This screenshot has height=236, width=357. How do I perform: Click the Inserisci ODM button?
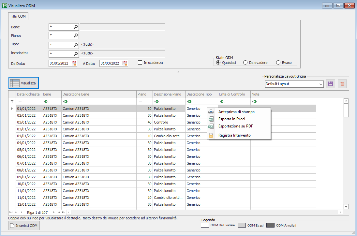(24, 226)
